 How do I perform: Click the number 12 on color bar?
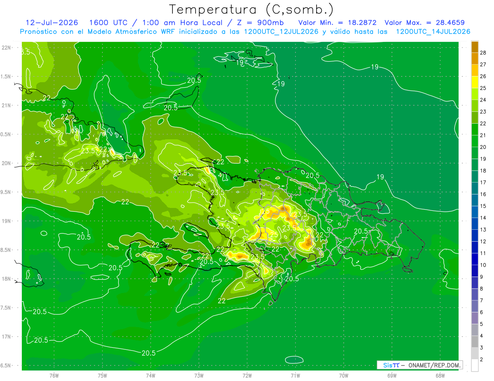(483, 242)
